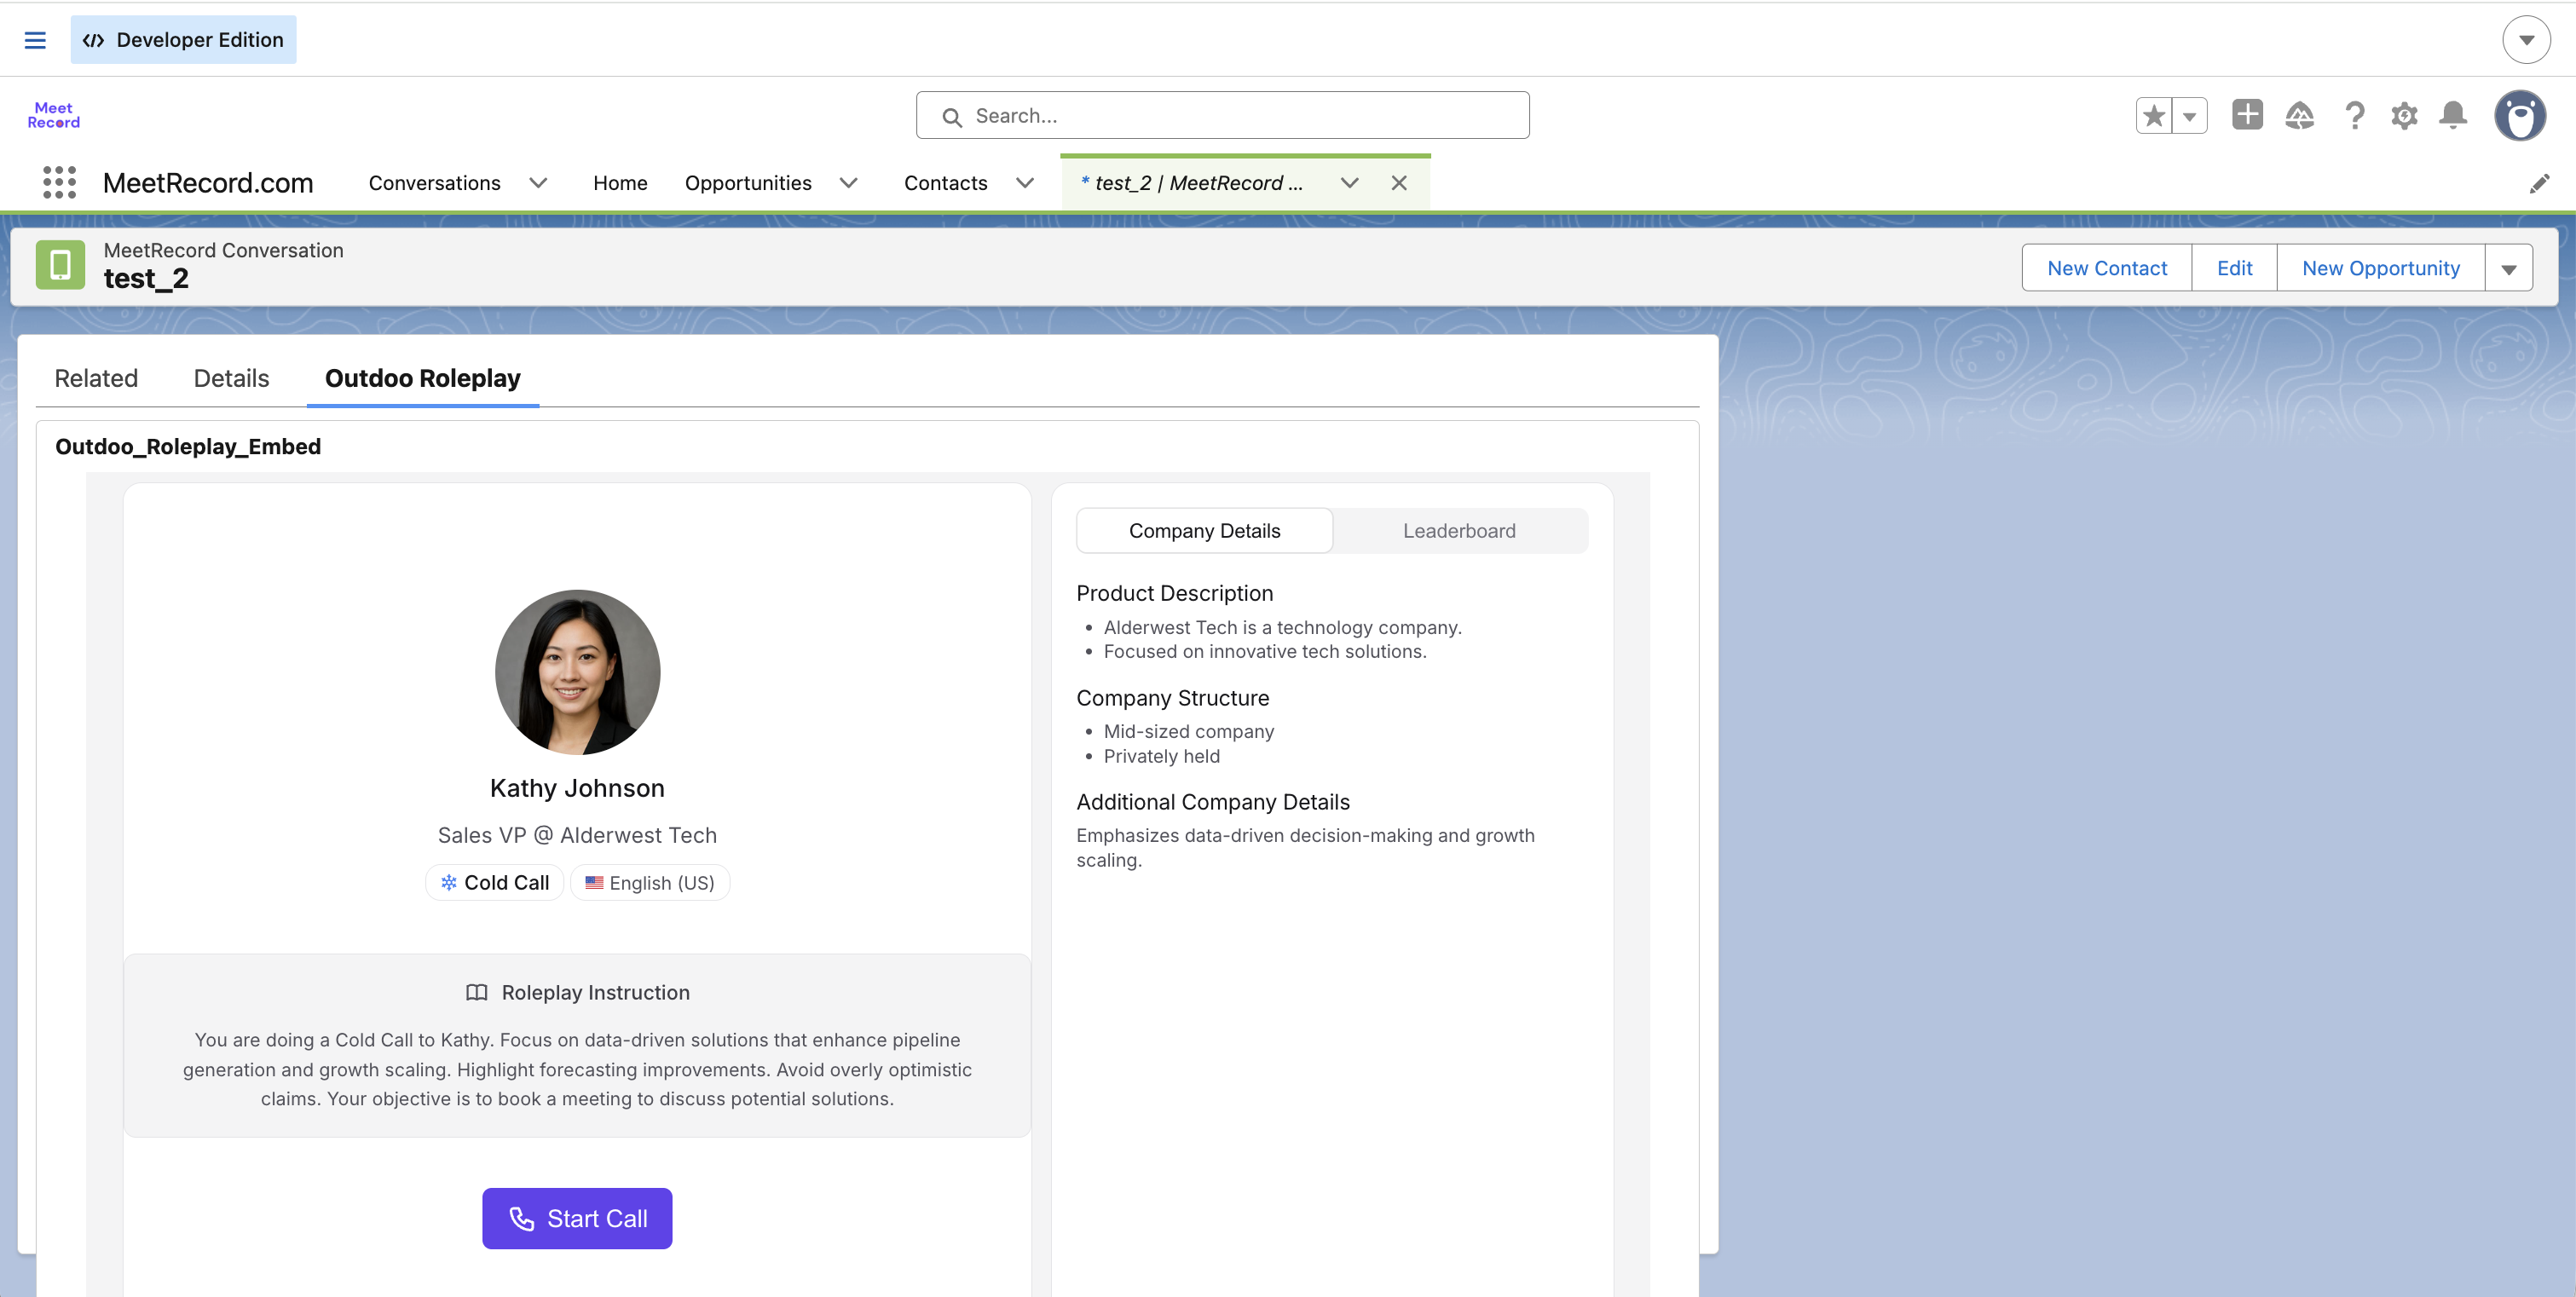Open the Opportunities nav tab
This screenshot has height=1297, width=2576.
748,183
